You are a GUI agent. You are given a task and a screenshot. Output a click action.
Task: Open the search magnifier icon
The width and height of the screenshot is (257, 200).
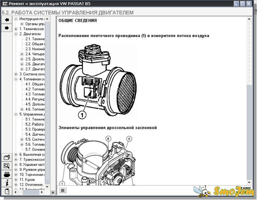click(7, 166)
